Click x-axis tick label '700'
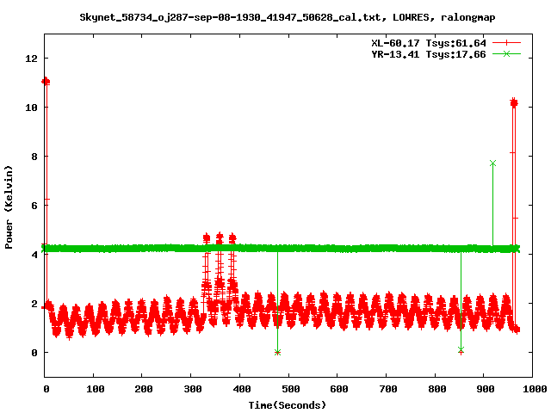 tap(388, 389)
